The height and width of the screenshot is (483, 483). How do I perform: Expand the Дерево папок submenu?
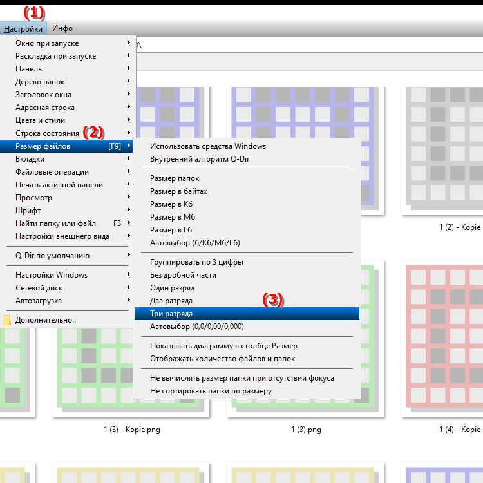(x=40, y=82)
